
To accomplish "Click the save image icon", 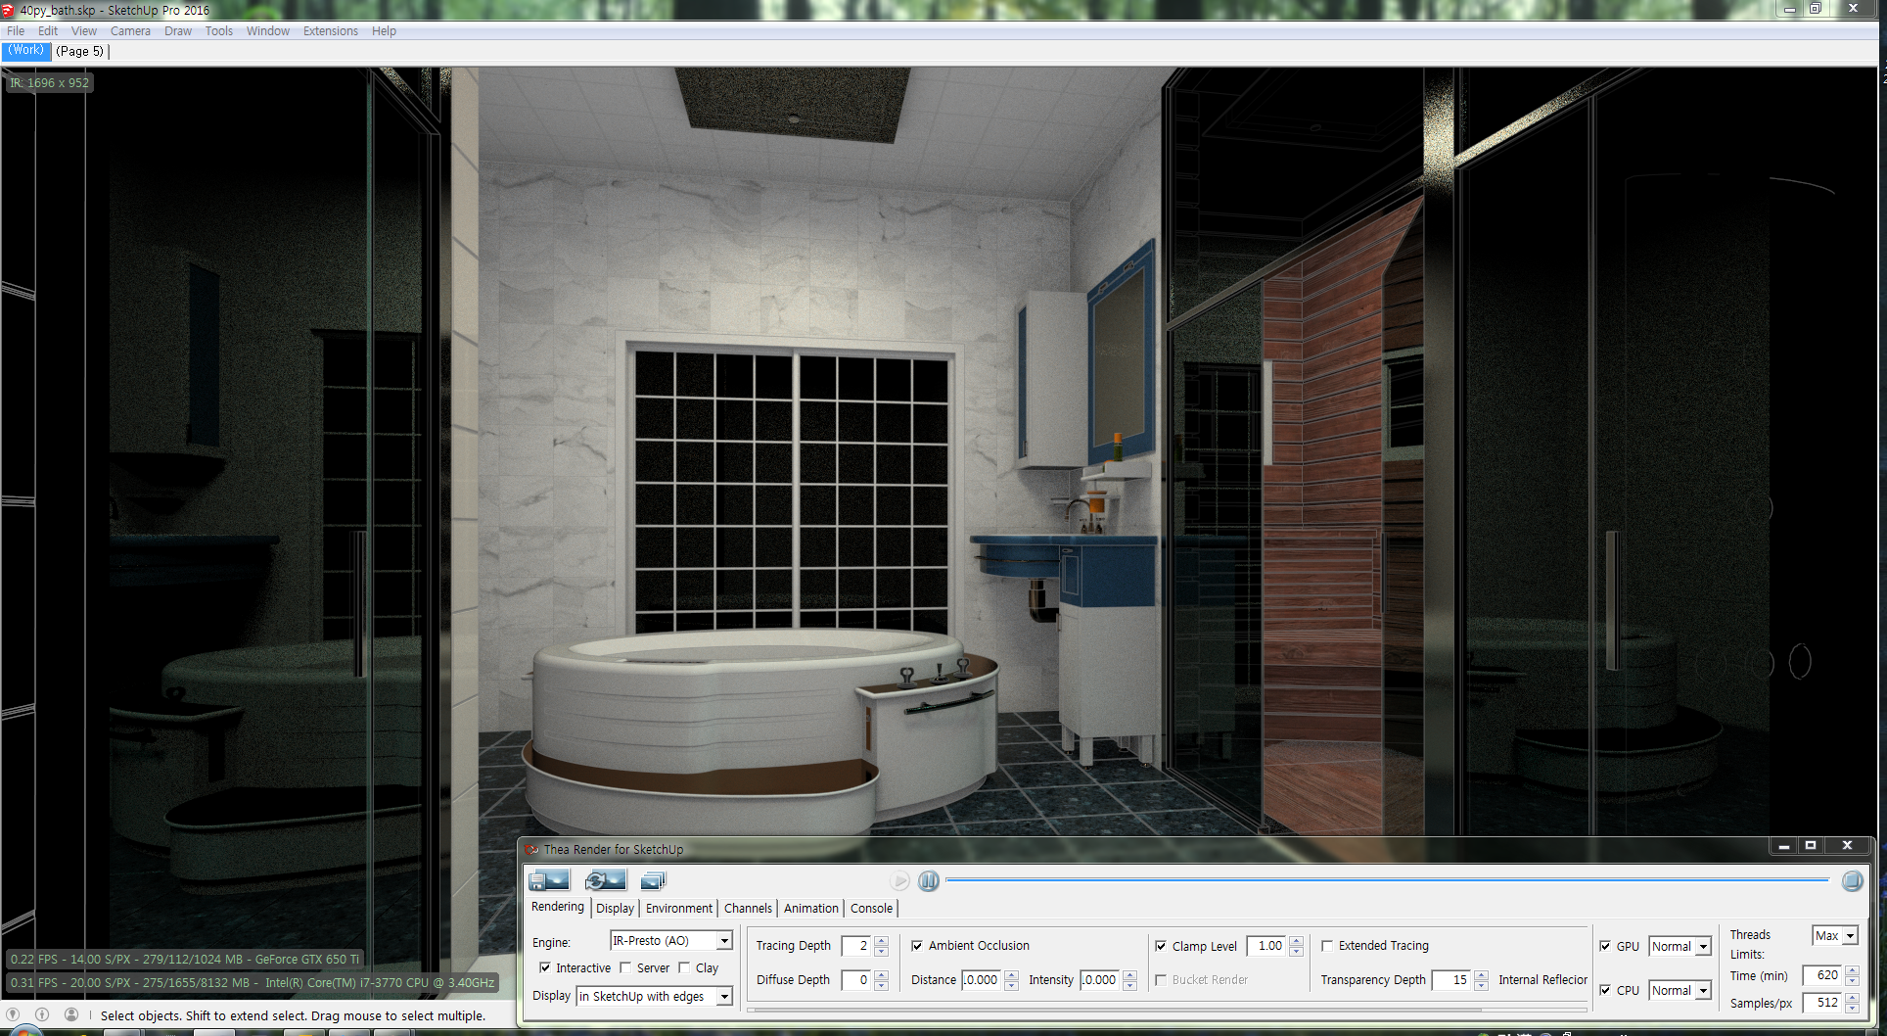I will click(x=549, y=880).
